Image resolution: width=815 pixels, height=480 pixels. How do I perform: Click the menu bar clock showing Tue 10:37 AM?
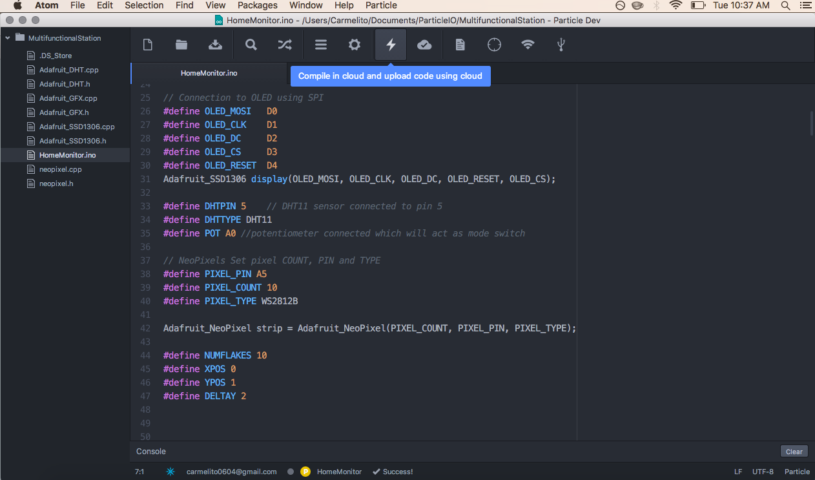(741, 5)
